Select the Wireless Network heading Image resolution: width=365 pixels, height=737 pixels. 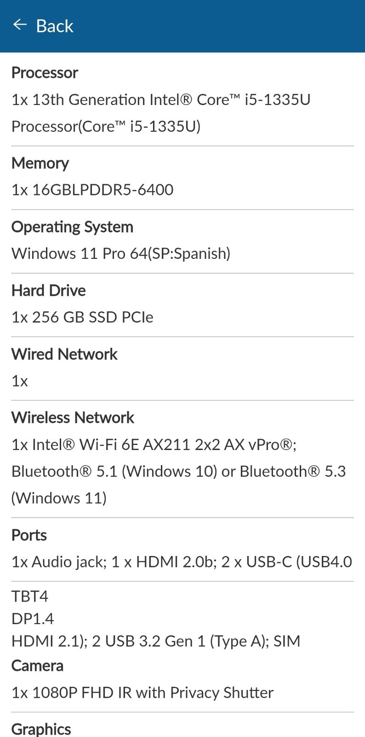(73, 418)
